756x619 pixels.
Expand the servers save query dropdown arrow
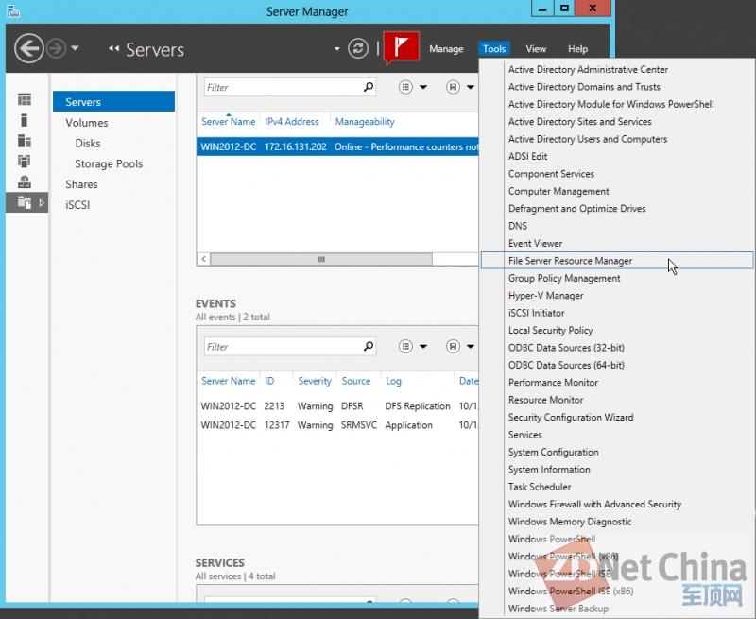click(x=470, y=87)
